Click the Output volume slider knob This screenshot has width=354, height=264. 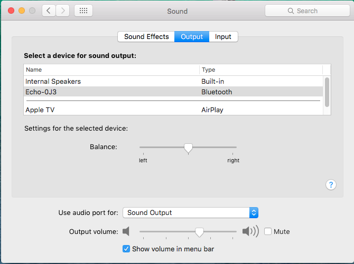coord(199,232)
